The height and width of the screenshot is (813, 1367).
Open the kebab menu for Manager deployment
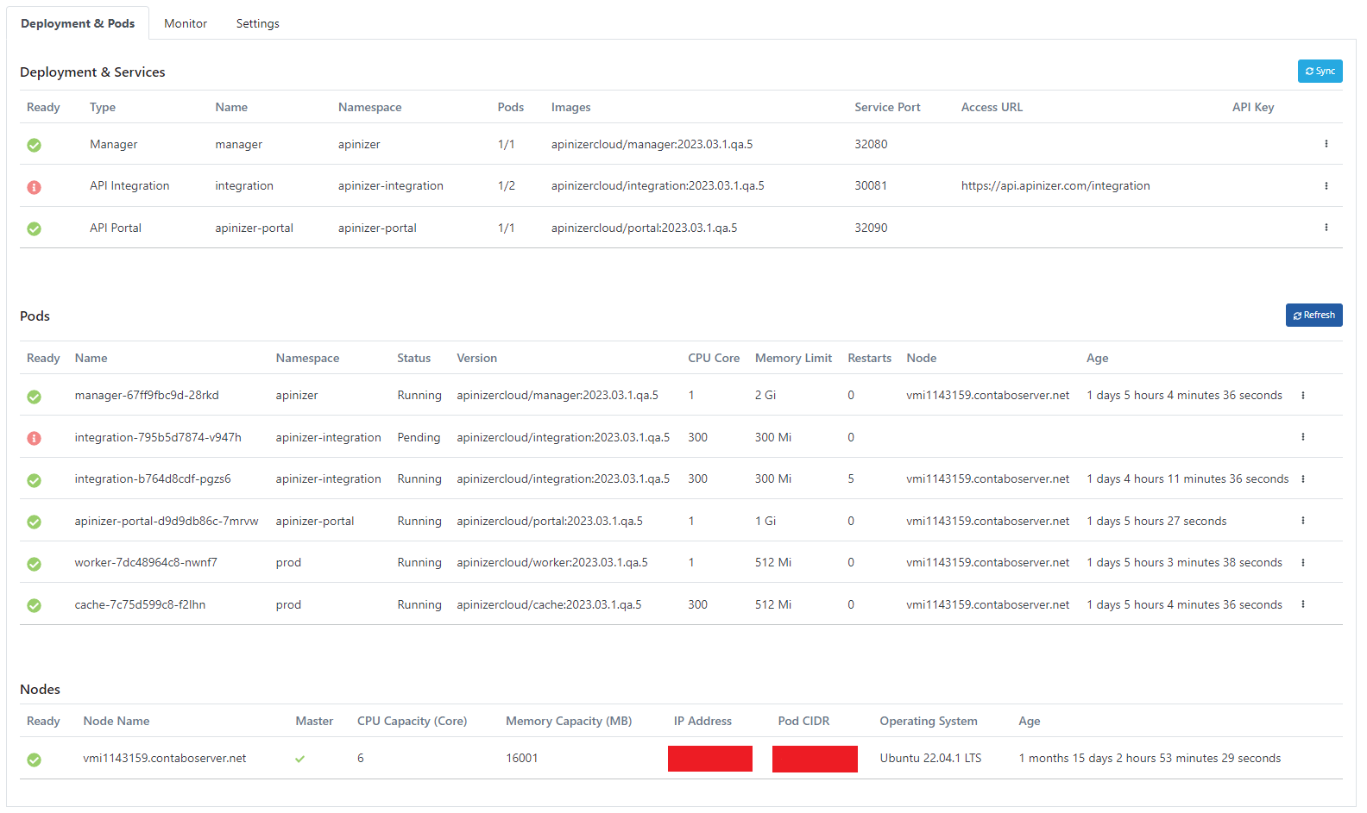[x=1326, y=144]
